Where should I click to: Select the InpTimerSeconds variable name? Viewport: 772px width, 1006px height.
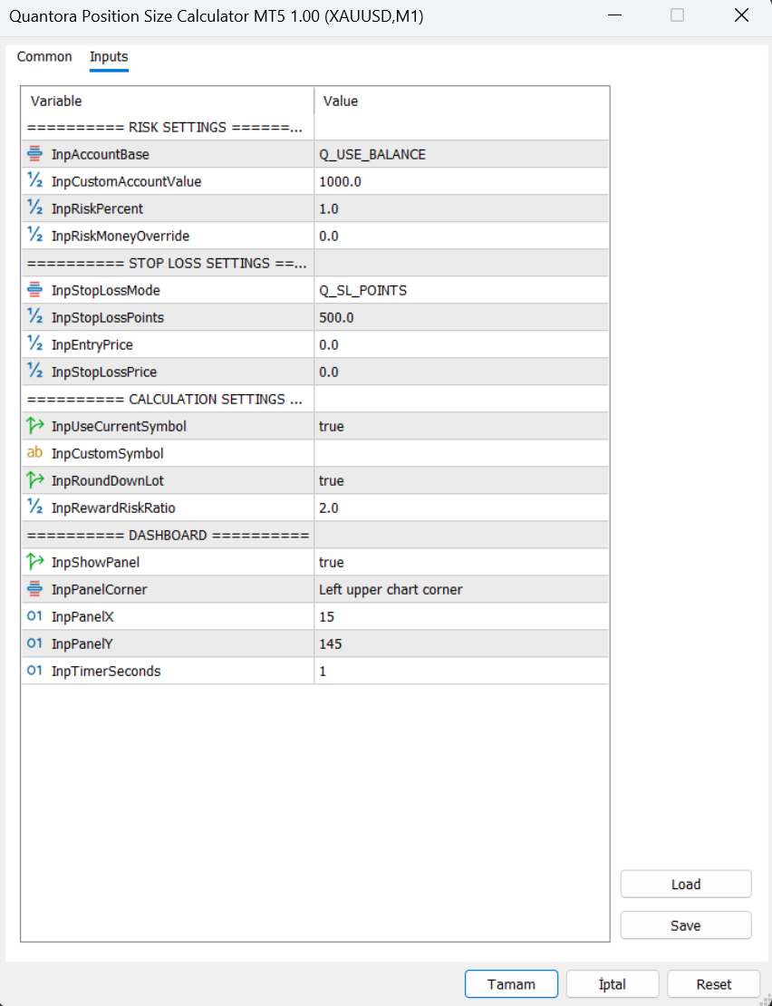tap(106, 671)
